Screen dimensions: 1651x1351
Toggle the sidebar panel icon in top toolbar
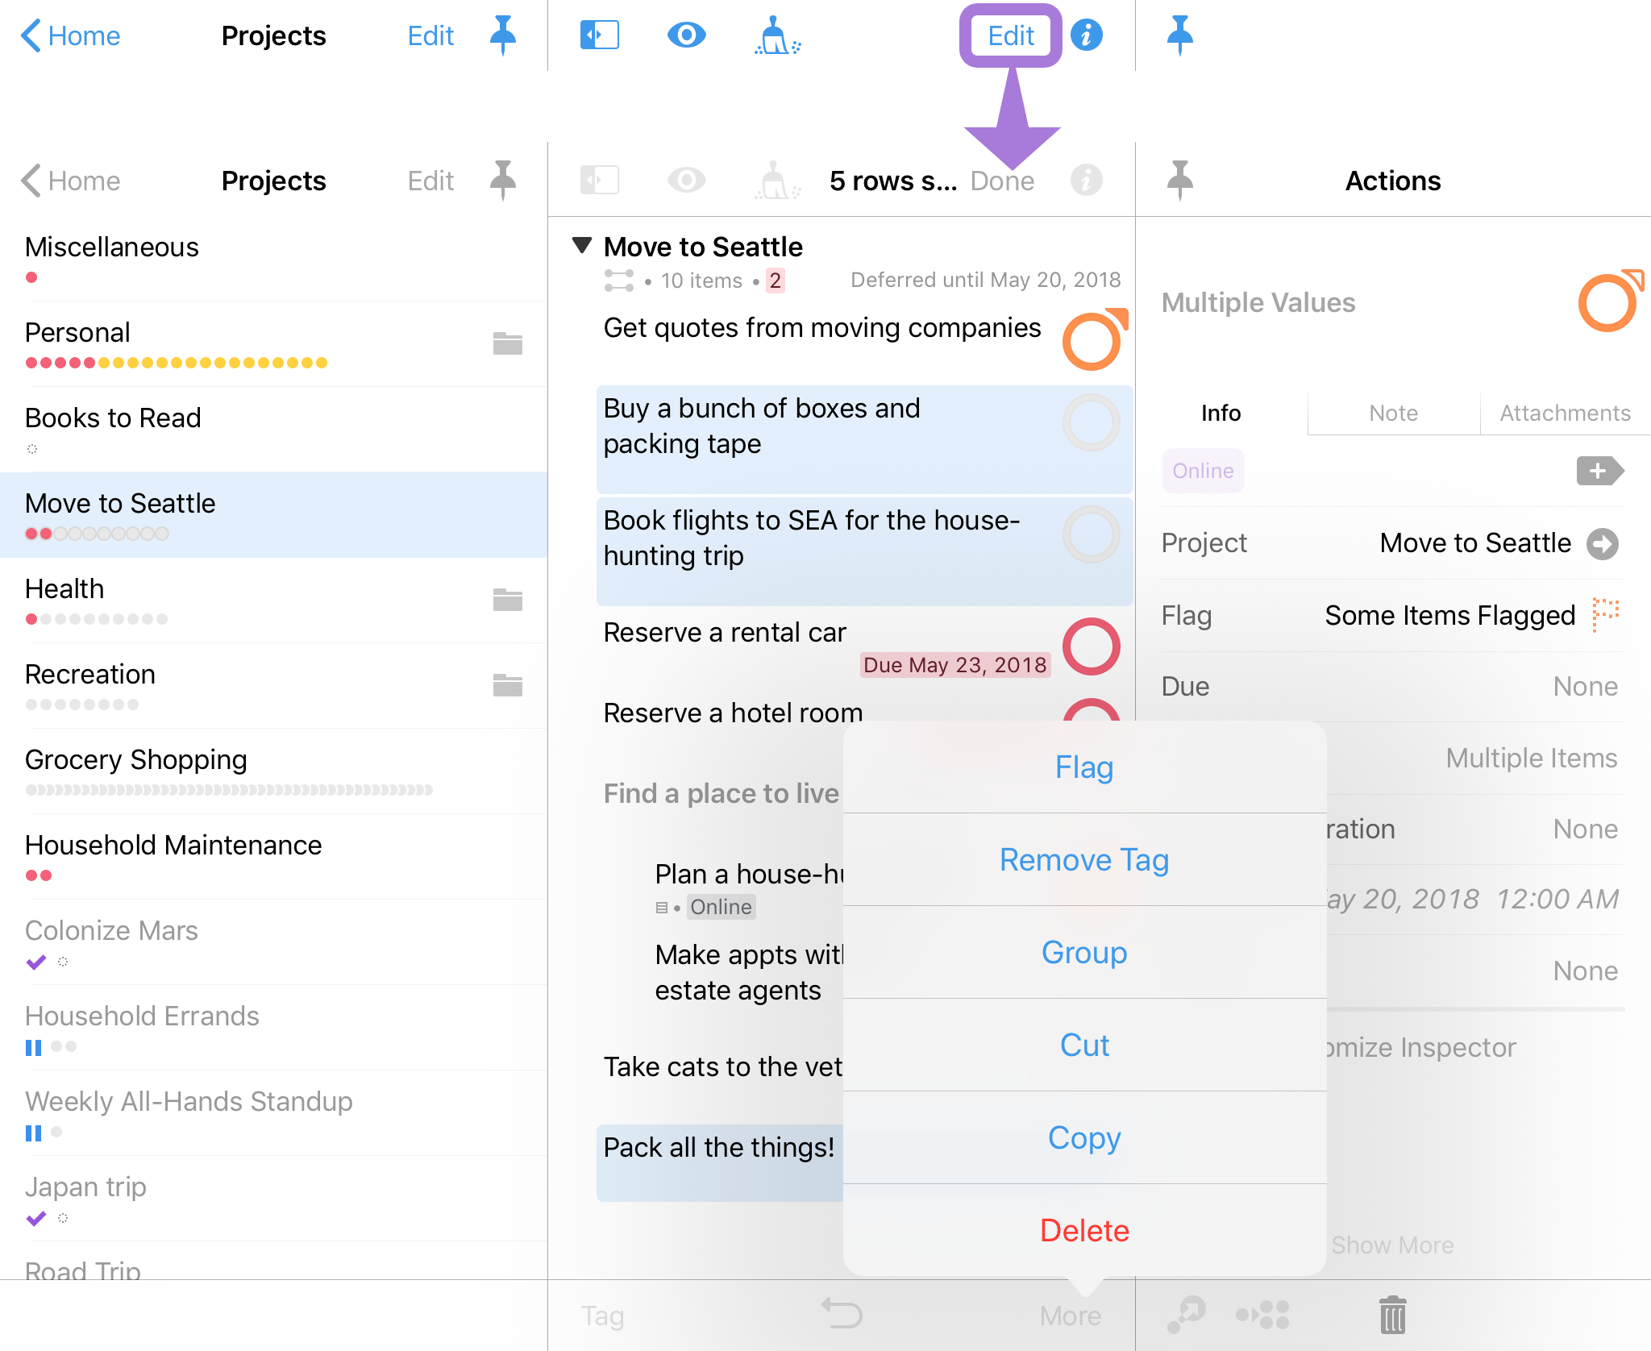(599, 35)
